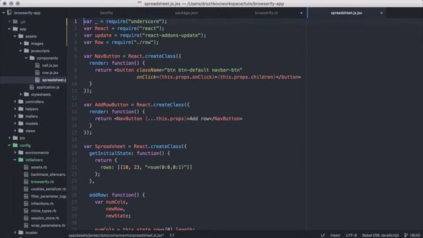Expand the bin folder

[x=9, y=138]
